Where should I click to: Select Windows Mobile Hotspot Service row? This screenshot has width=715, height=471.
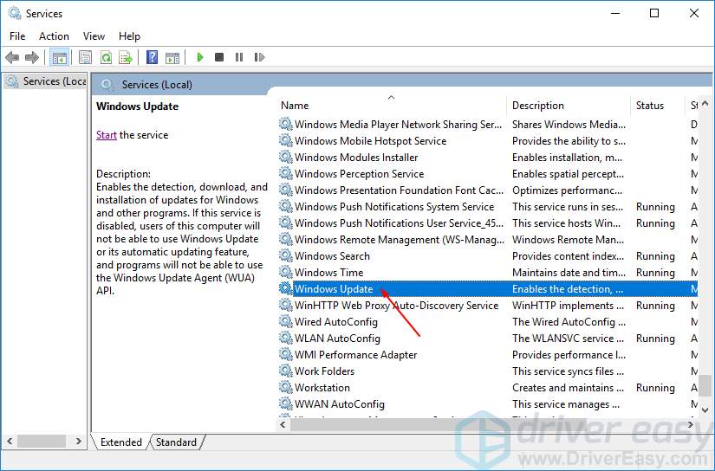click(x=487, y=141)
